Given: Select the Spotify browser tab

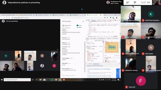Looking at the screenshot, I should click(60, 15).
